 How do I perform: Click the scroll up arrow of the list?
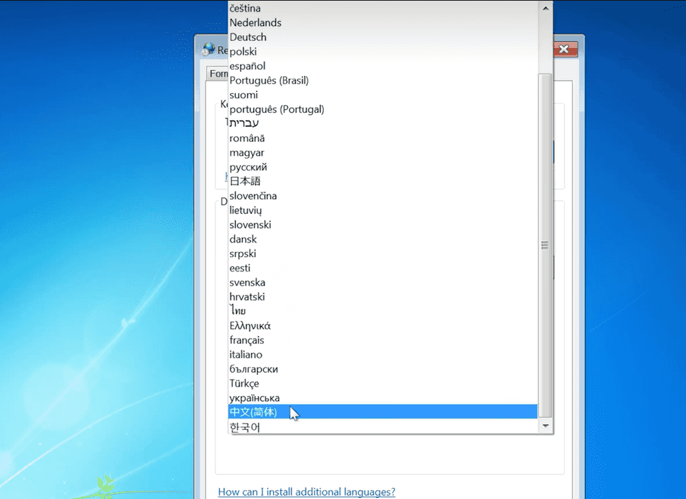[x=546, y=8]
